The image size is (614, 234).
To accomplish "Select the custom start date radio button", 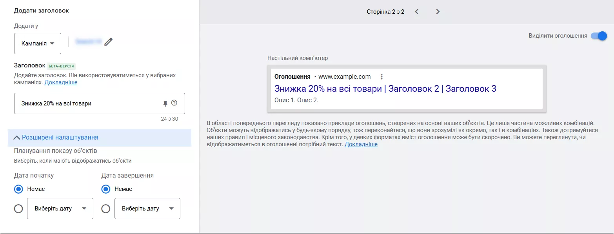I will (x=18, y=209).
